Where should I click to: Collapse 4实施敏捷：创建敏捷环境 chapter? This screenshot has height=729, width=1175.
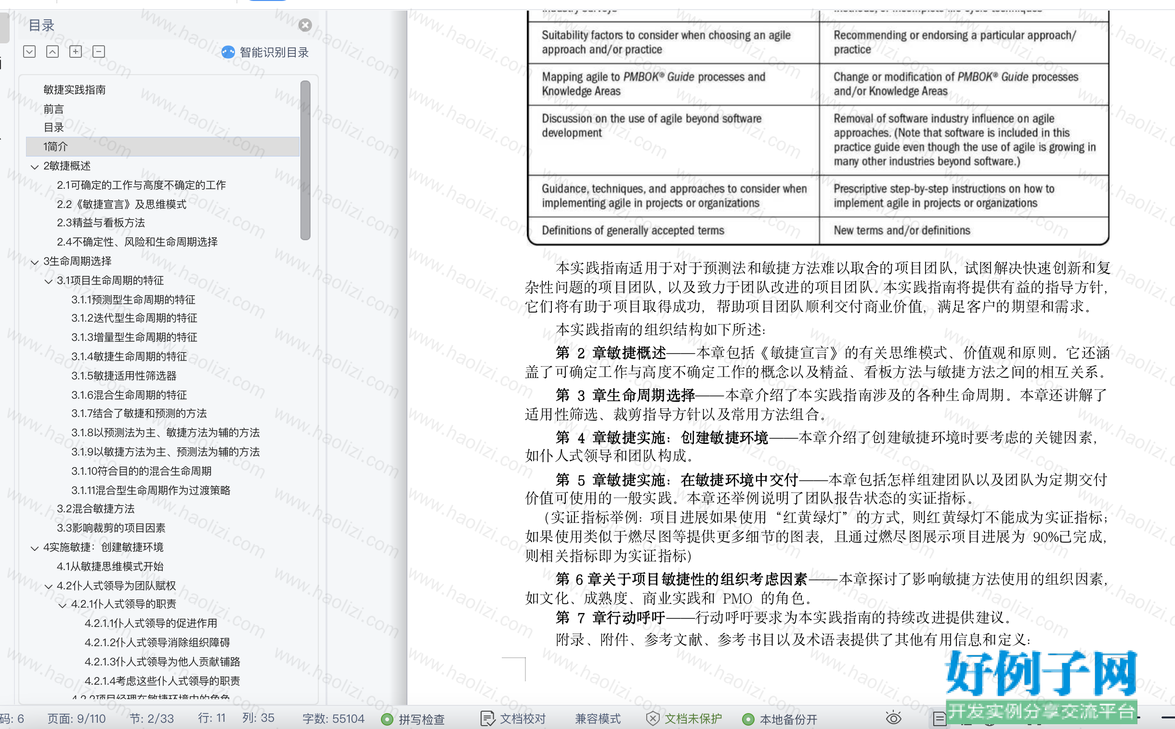[34, 548]
